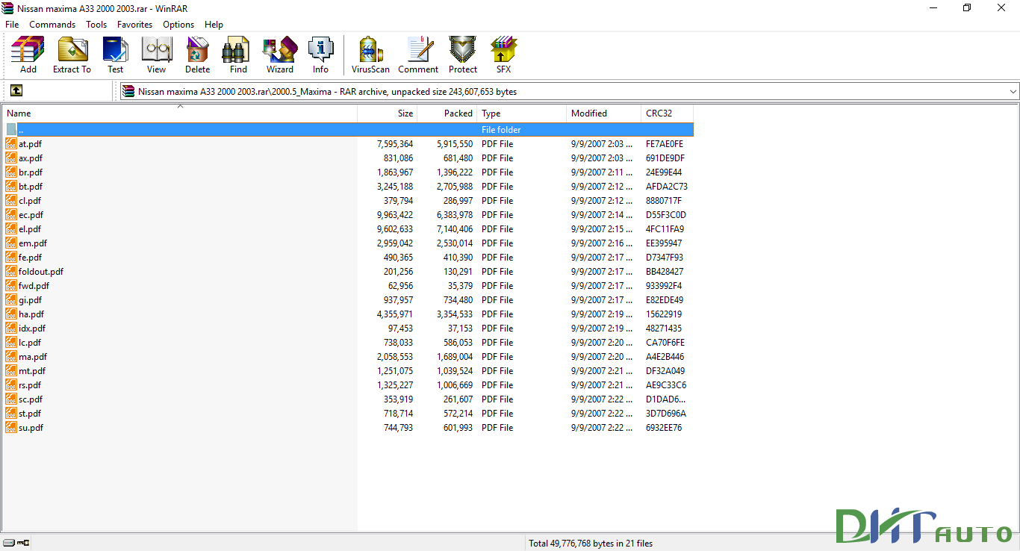The width and height of the screenshot is (1020, 551).
Task: Open the File menu
Action: tap(12, 25)
